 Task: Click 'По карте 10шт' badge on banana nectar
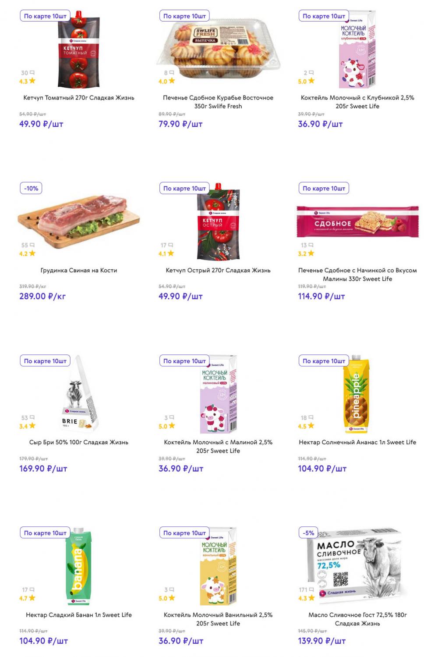coord(45,533)
